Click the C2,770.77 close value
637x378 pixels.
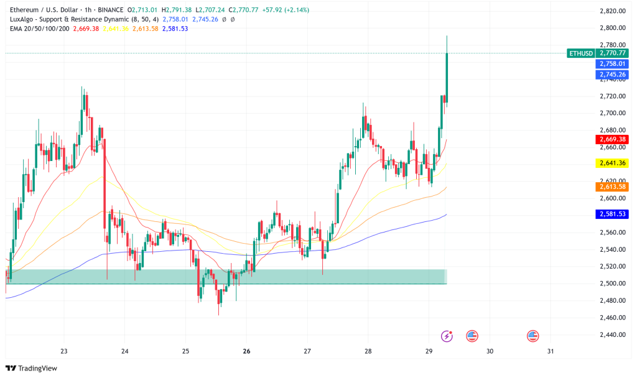tap(243, 10)
